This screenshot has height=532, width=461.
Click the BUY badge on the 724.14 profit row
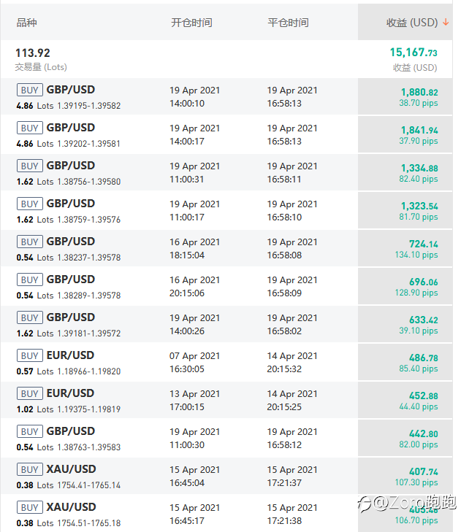(x=30, y=242)
